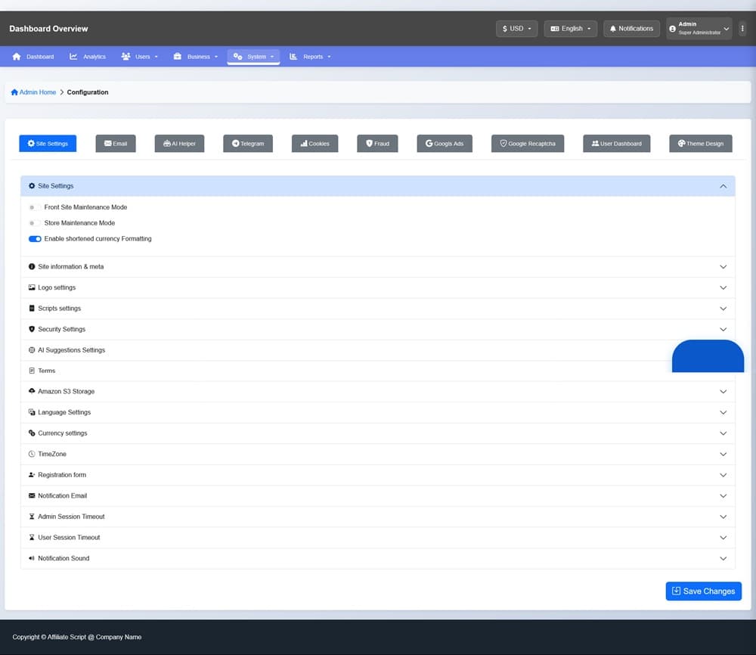756x655 pixels.
Task: Click the home icon in breadcrumb
Action: pos(14,92)
